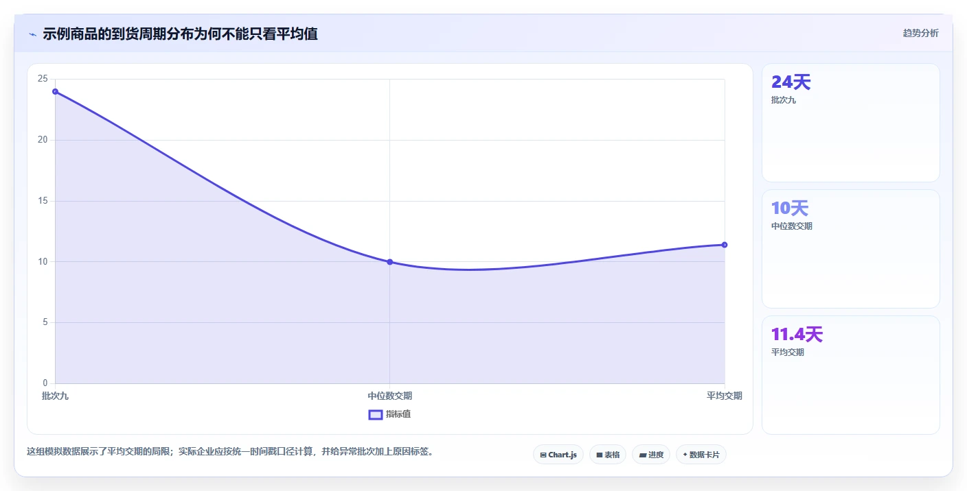967x491 pixels.
Task: Click the Chart.js chip icon
Action: tap(543, 455)
